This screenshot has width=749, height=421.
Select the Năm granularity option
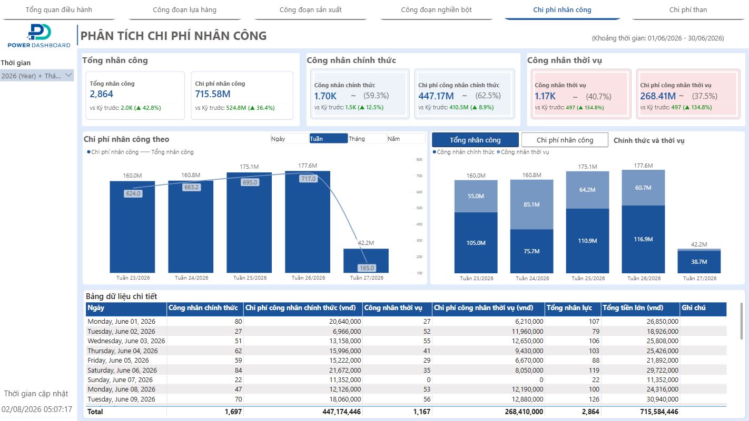(x=406, y=139)
